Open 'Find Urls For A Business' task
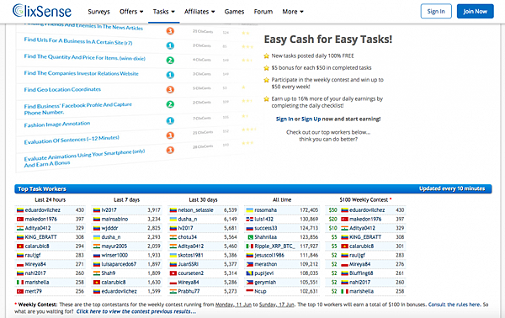This screenshot has height=318, width=505. point(78,41)
